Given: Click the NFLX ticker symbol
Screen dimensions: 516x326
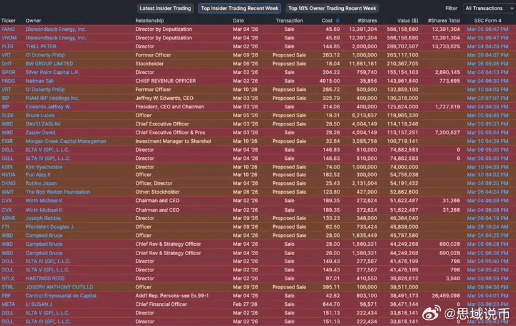Looking at the screenshot, I should (x=8, y=278).
